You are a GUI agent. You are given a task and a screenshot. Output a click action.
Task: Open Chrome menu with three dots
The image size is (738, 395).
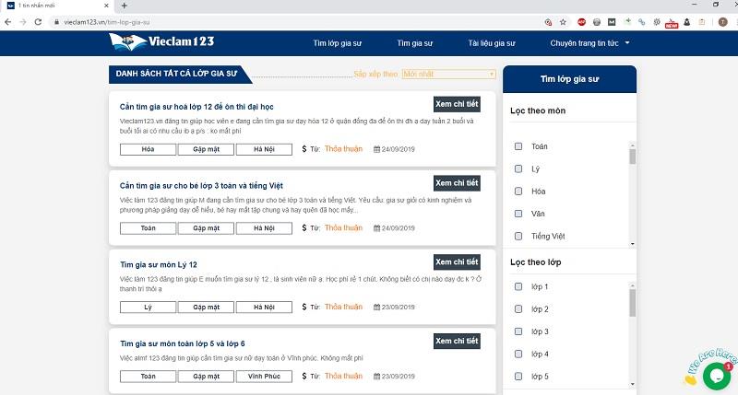point(728,20)
